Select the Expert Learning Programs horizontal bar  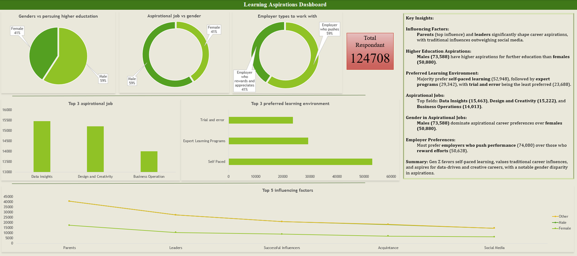[x=268, y=141]
